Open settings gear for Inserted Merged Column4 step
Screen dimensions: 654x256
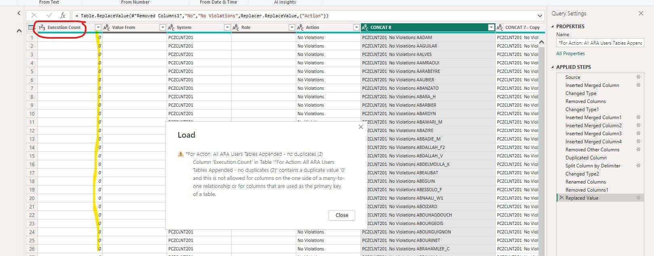638,141
